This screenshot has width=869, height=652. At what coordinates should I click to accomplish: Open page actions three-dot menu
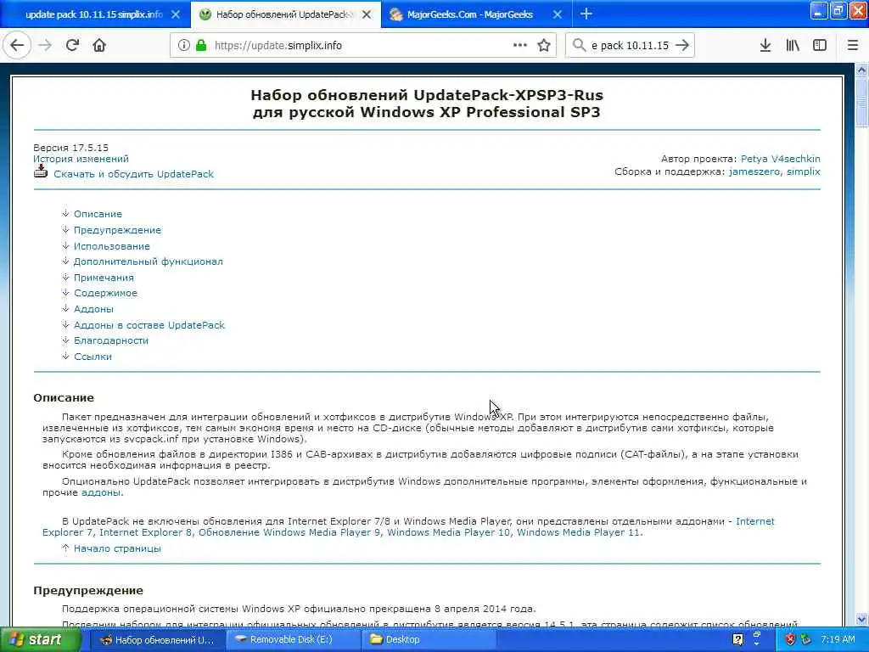point(520,46)
